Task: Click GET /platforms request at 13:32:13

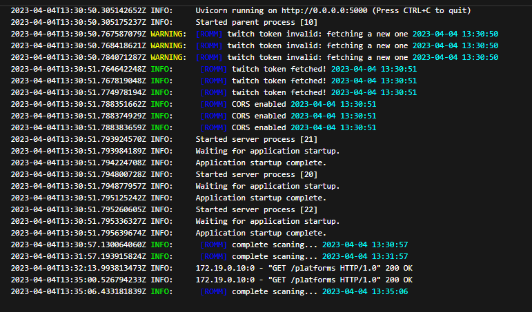Action: [324, 268]
